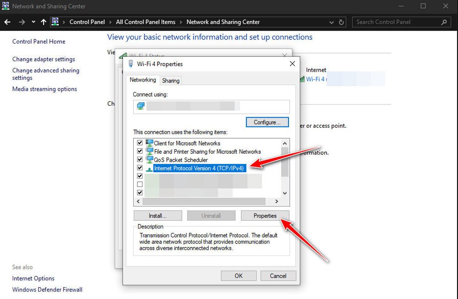
Task: Click the search magnifier icon
Action: [444, 22]
